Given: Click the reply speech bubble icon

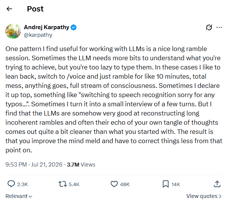Looking at the screenshot, I should click(11, 184).
